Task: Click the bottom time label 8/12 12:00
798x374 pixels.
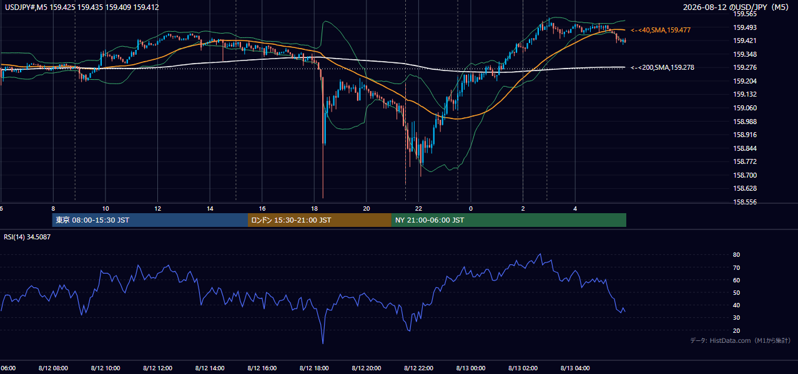Action: [157, 368]
